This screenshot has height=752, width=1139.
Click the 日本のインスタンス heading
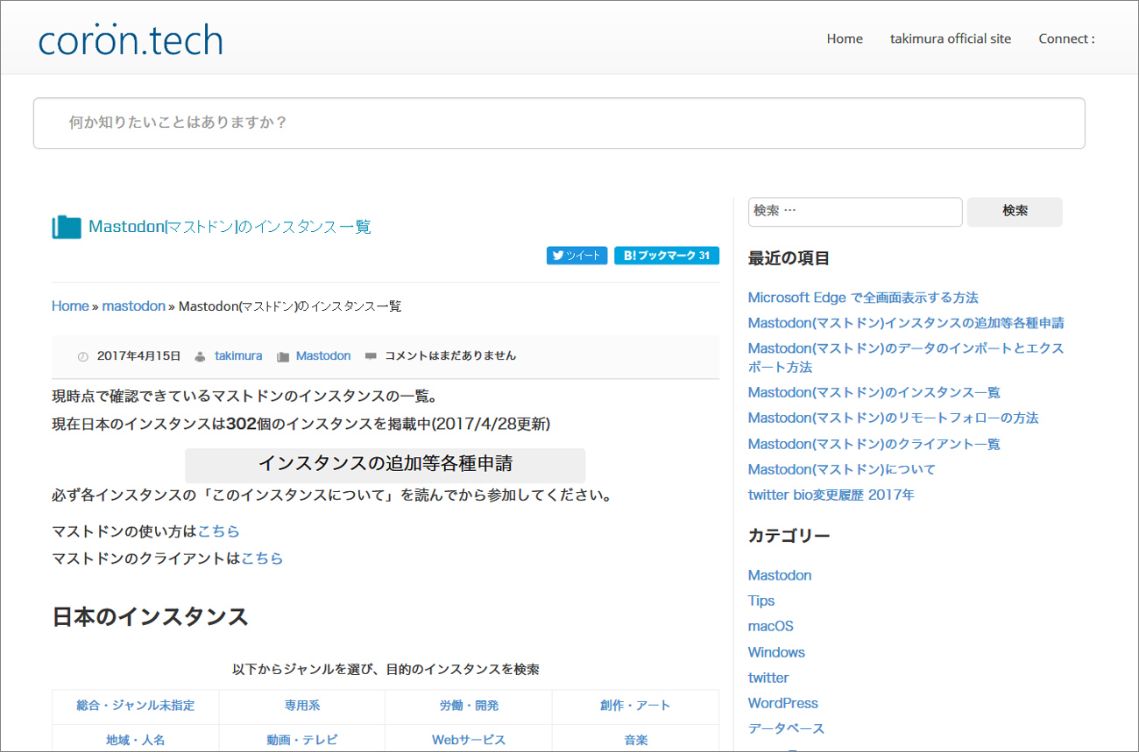point(151,617)
